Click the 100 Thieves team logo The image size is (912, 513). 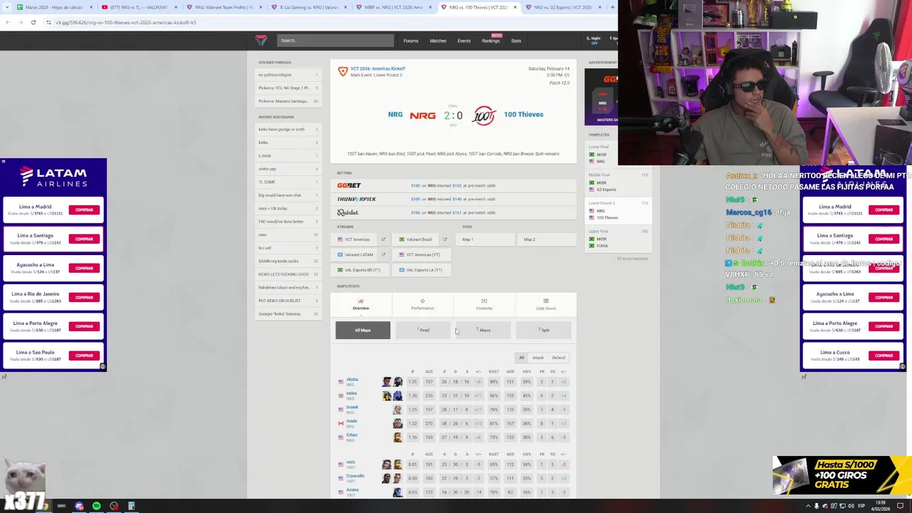click(484, 115)
